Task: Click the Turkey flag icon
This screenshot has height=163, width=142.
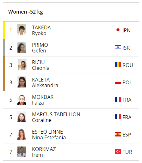Action: coord(118,152)
